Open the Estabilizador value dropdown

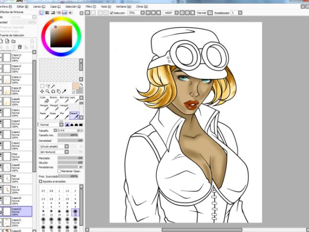point(240,13)
